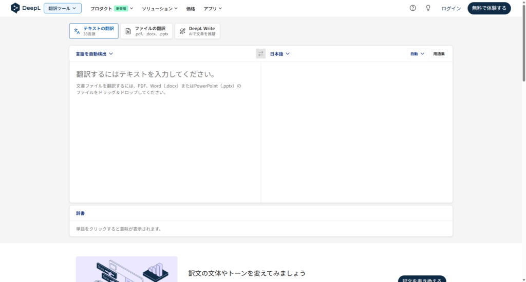
Task: Click 訳文を書き換える button
Action: (422, 279)
